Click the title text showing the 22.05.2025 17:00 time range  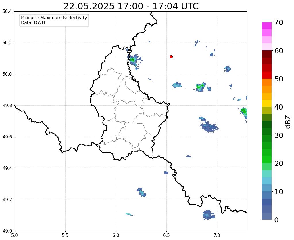(x=131, y=6)
